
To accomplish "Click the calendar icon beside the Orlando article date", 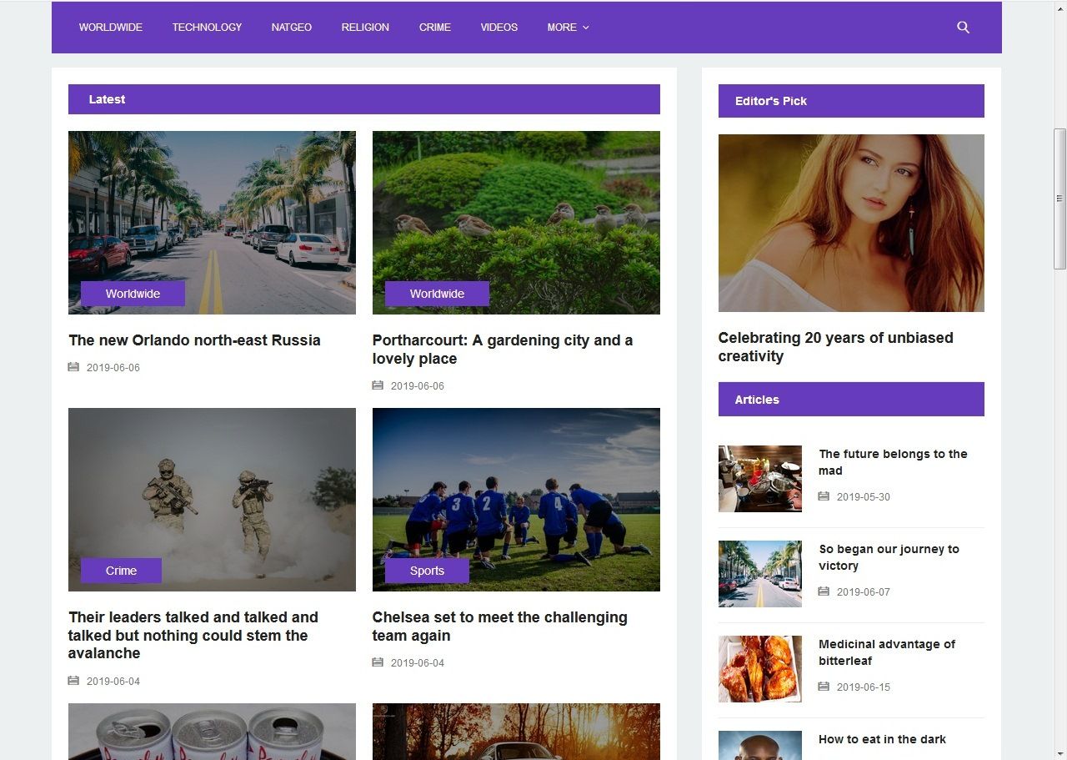I will tap(73, 366).
